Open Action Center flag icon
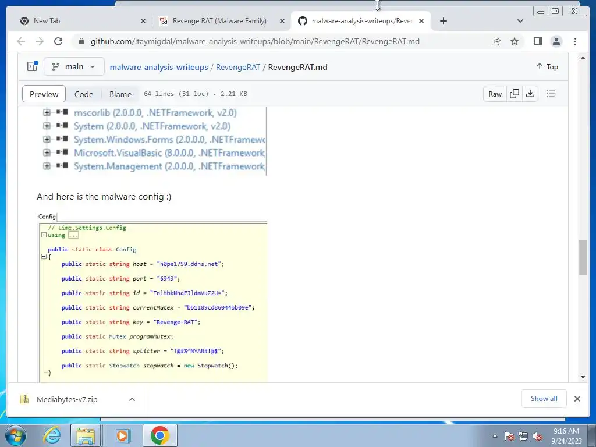Screen dimensions: 596x447 (509, 436)
